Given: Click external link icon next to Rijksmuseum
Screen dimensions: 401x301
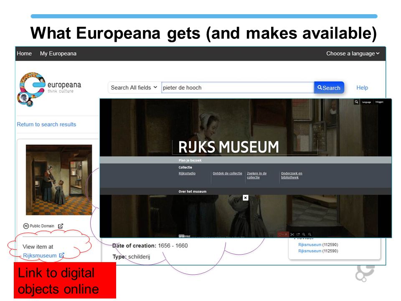Looking at the screenshot, I should tap(61, 255).
